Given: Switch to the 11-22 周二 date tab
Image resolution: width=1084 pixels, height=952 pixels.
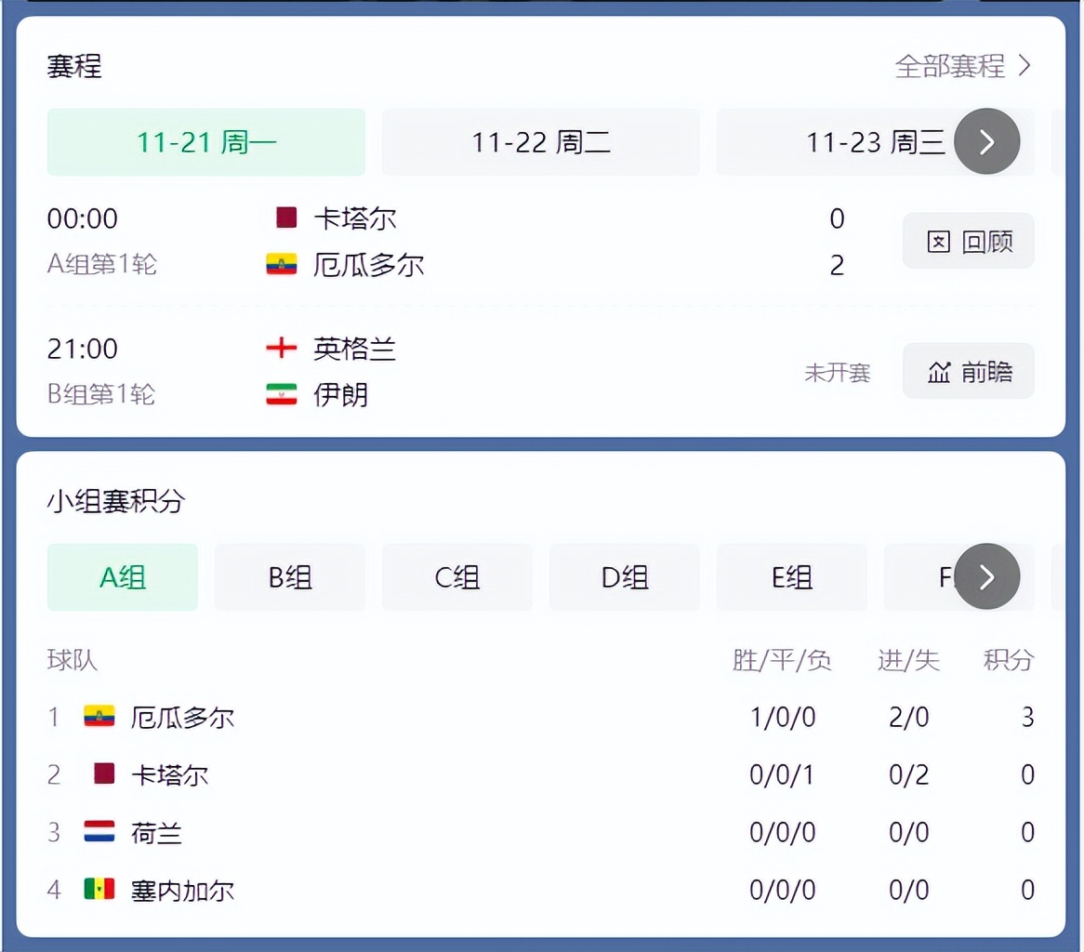Looking at the screenshot, I should pyautogui.click(x=540, y=141).
